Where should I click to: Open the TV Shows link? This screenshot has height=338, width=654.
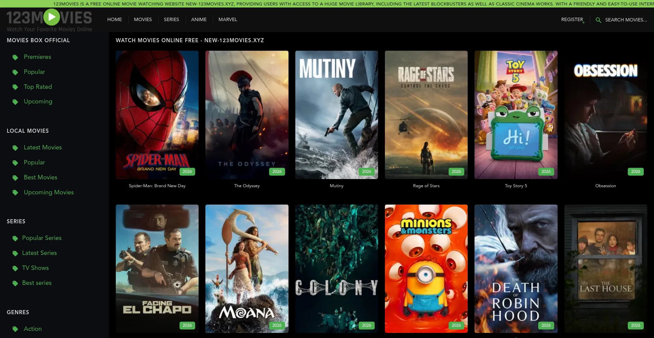click(35, 268)
